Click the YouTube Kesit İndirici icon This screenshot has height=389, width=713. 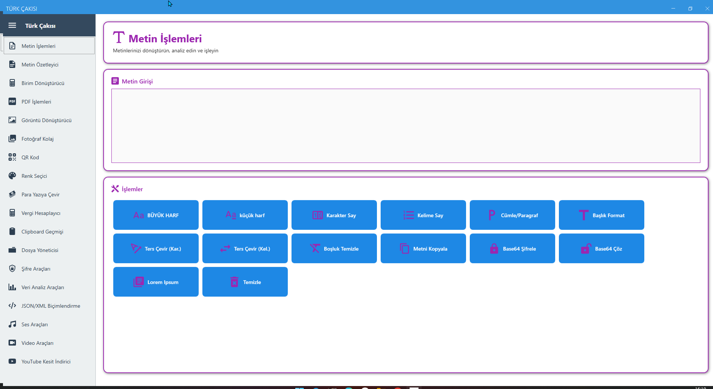[x=12, y=362]
